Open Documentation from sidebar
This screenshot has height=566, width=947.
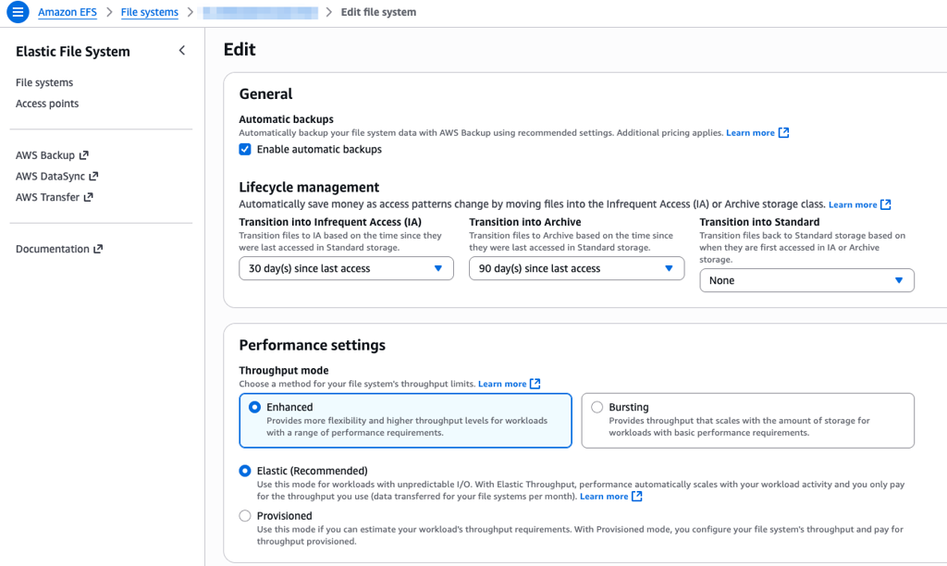(53, 249)
